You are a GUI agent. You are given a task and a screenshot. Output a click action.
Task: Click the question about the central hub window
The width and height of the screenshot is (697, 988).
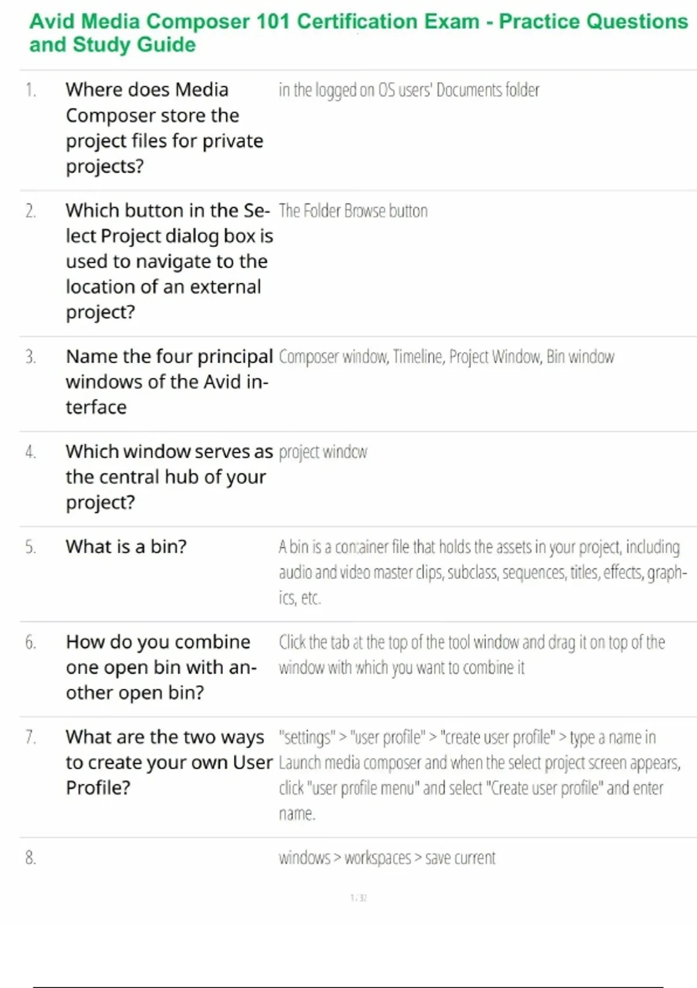coord(168,477)
